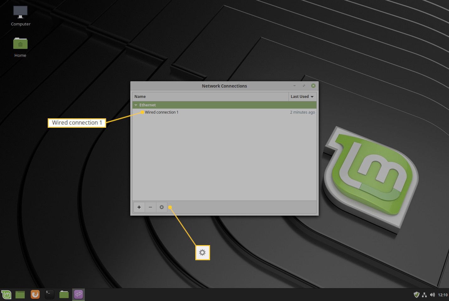Open the update manager shield tray icon
Screen dimensions: 449x301
417,295
